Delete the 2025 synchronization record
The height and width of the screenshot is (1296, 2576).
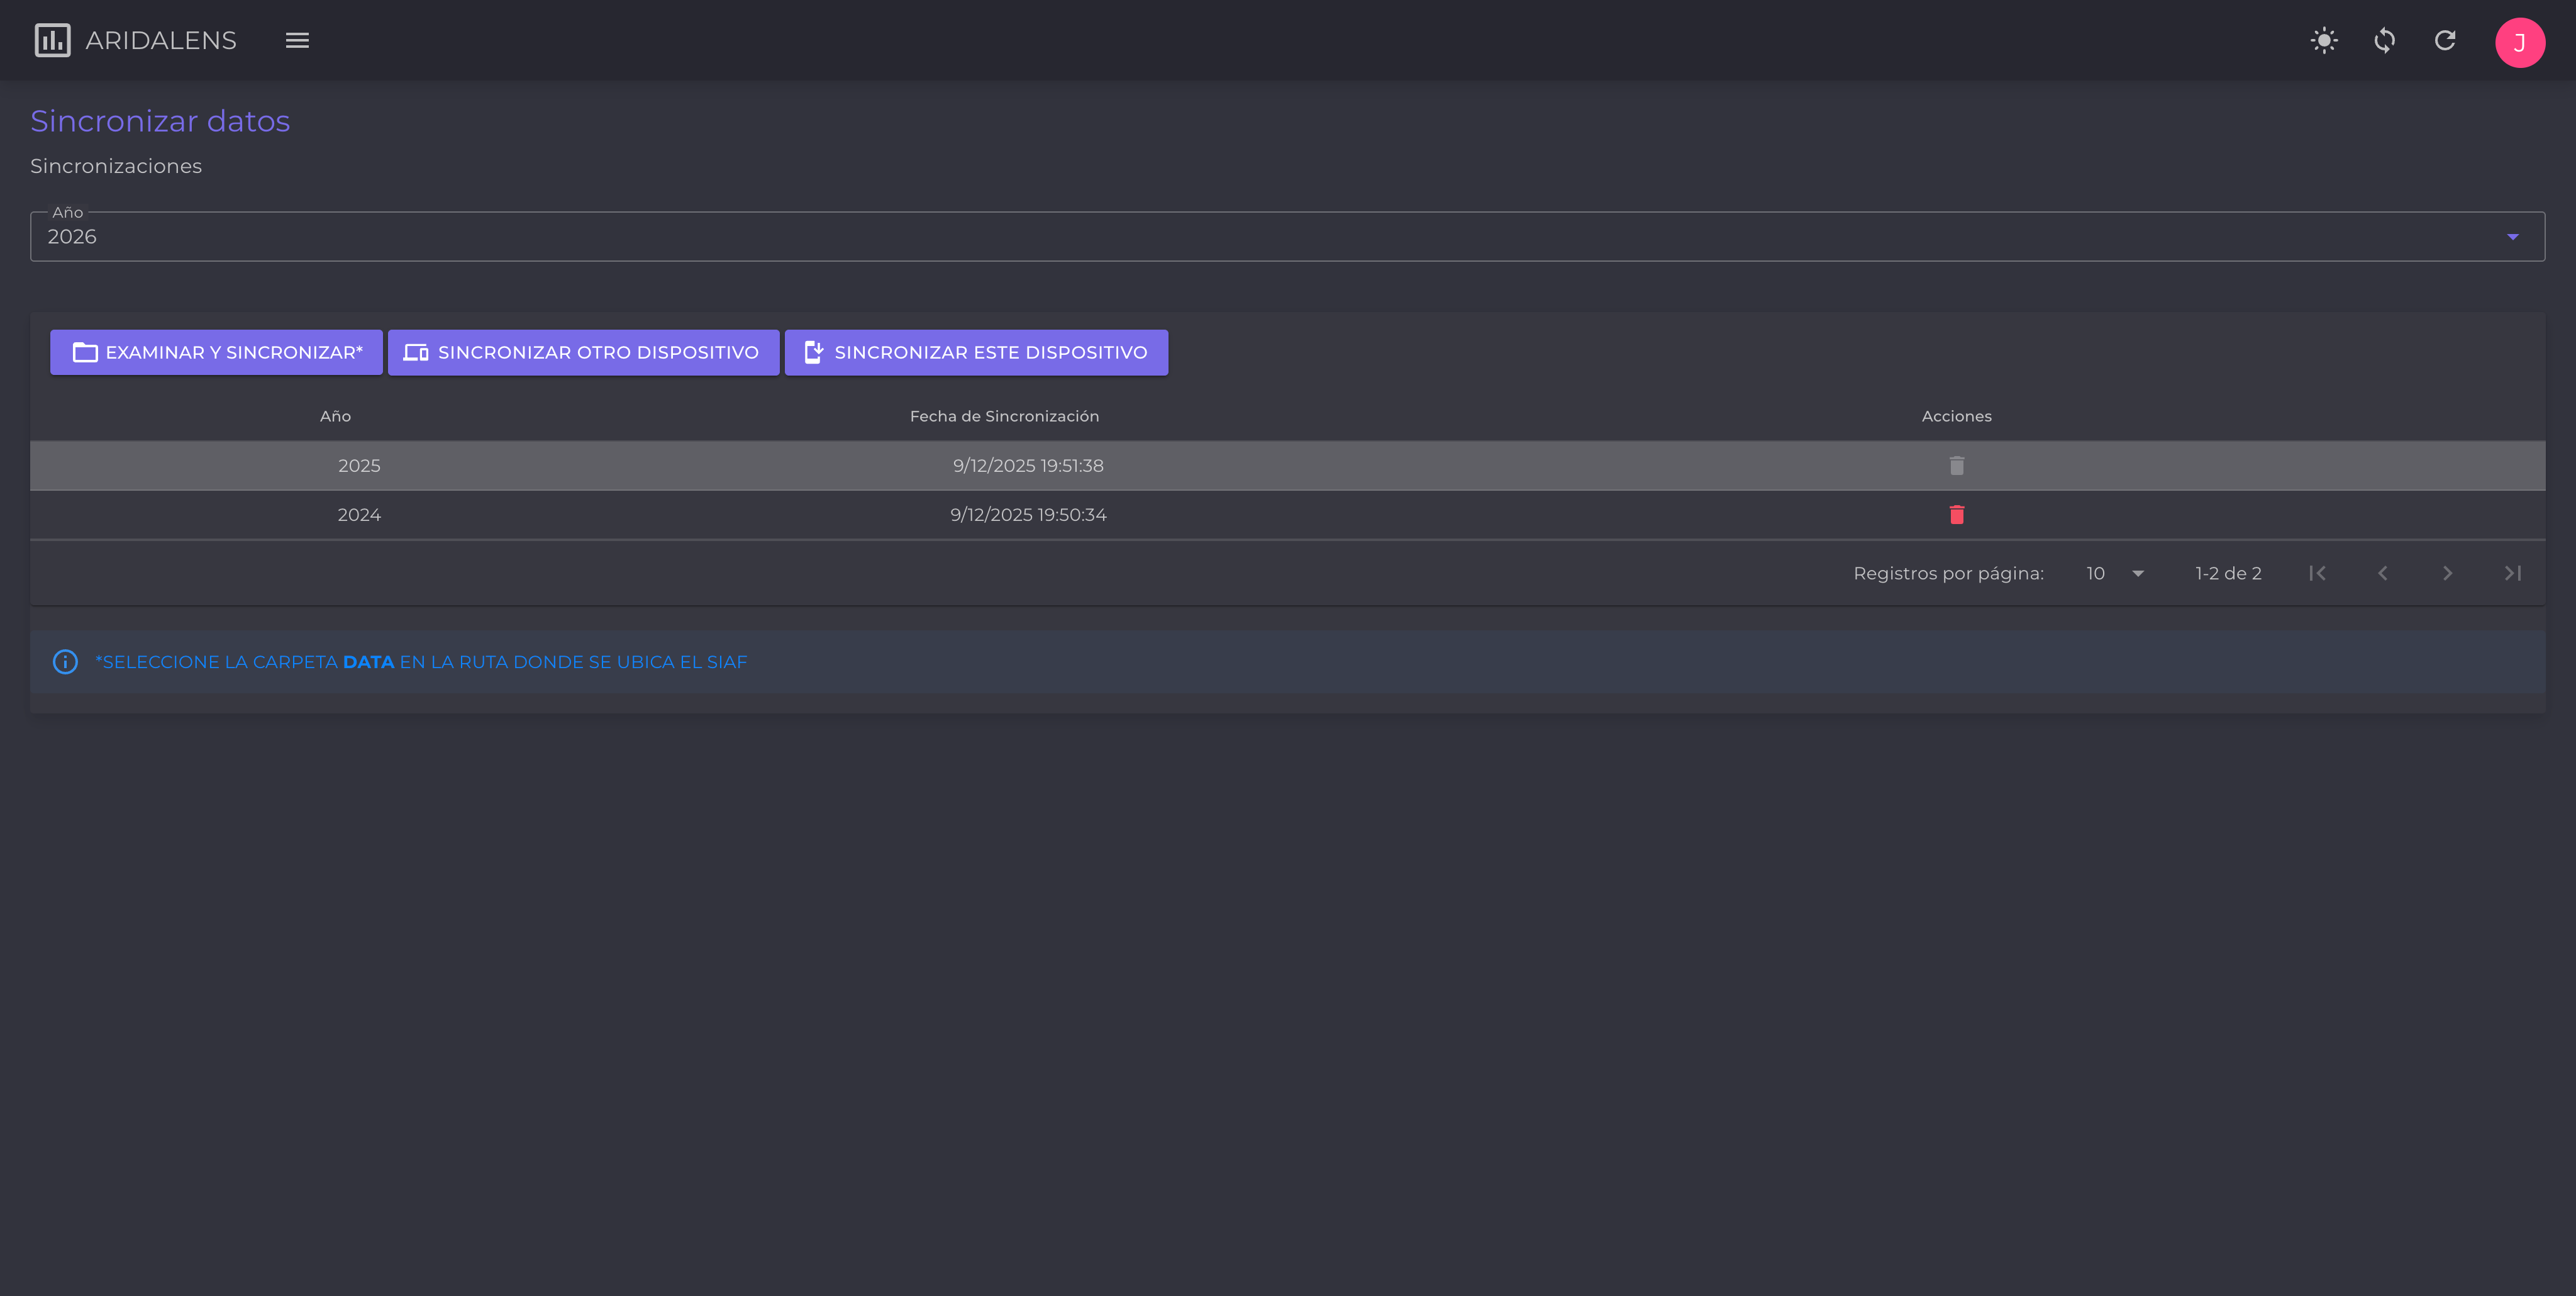1956,466
